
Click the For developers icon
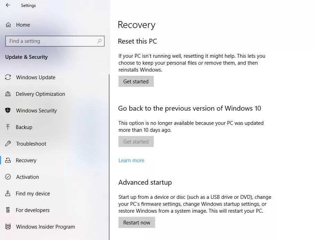click(x=8, y=210)
